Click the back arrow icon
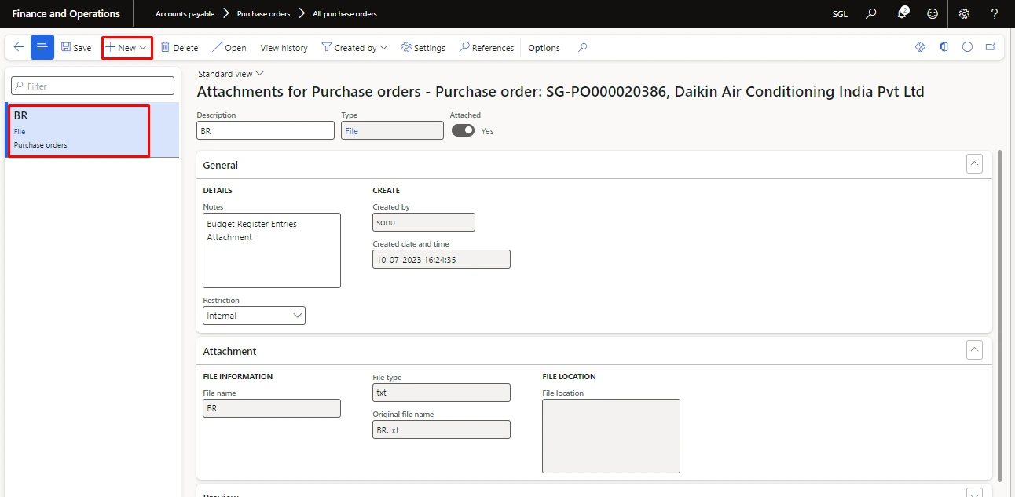Screen dimensions: 1015x497 tap(19, 47)
